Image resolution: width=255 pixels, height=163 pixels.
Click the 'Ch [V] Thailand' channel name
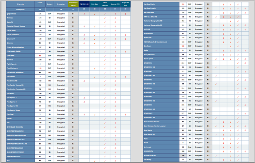point(20,35)
